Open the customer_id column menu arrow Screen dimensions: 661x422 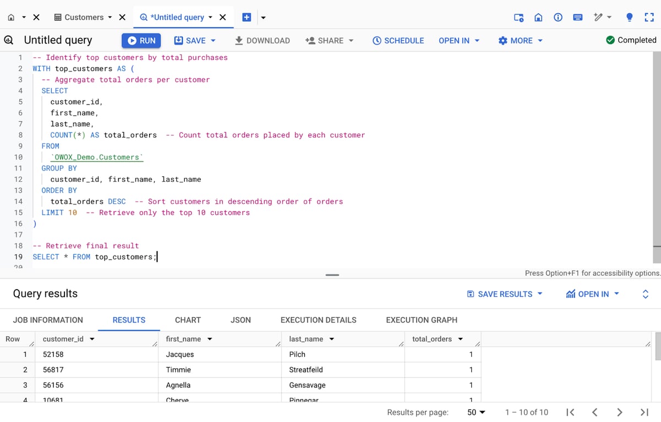(x=92, y=339)
